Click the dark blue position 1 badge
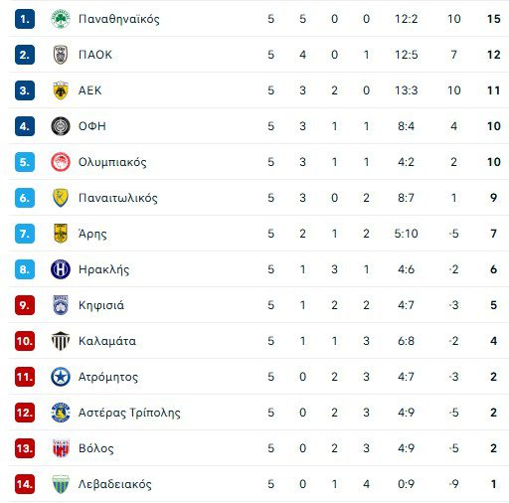Image resolution: width=509 pixels, height=503 pixels. (25, 19)
